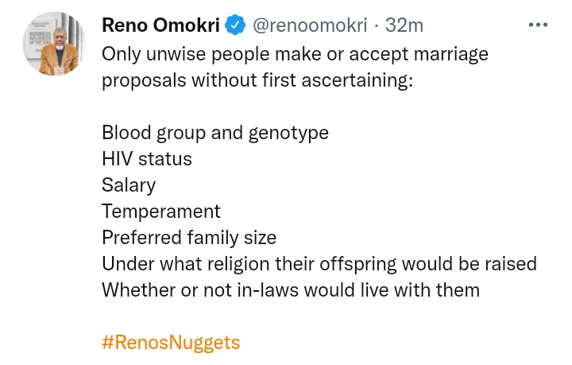This screenshot has width=572, height=365.
Task: Click the "HIV status" line
Action: pyautogui.click(x=147, y=158)
